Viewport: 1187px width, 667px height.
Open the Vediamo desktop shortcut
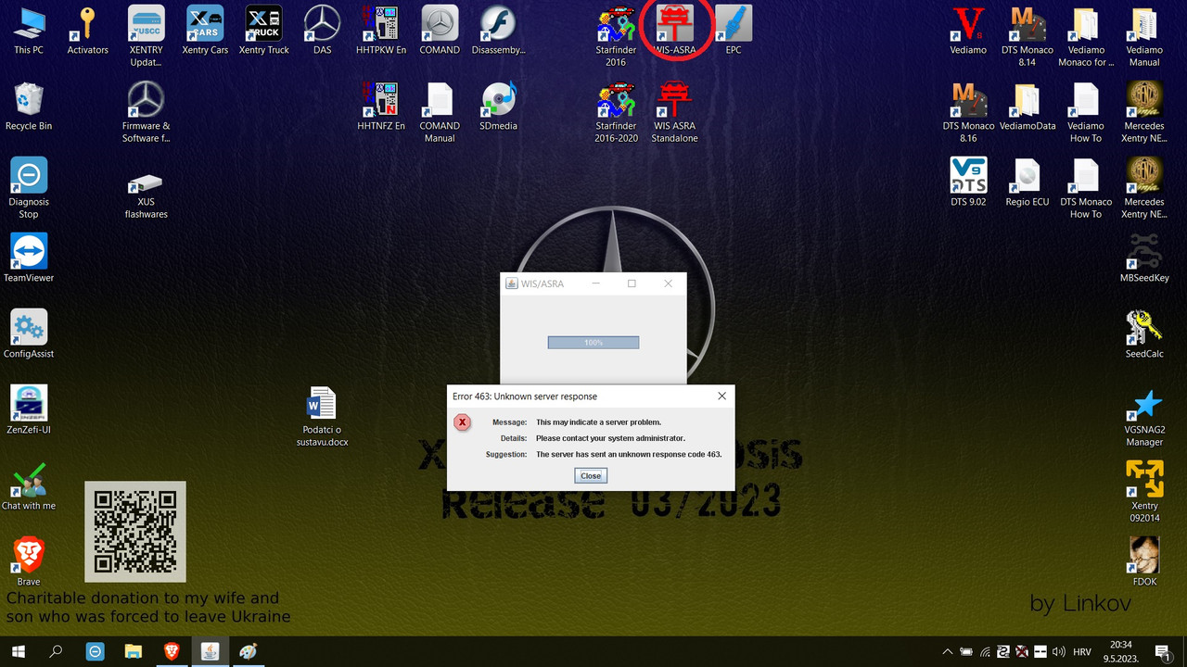(x=968, y=30)
